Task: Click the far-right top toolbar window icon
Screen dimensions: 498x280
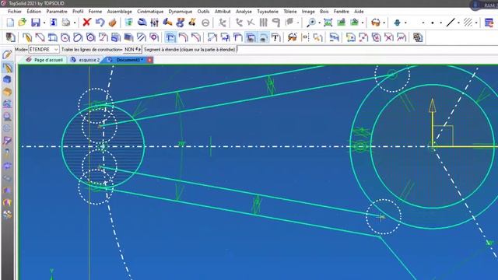Action: 489,23
